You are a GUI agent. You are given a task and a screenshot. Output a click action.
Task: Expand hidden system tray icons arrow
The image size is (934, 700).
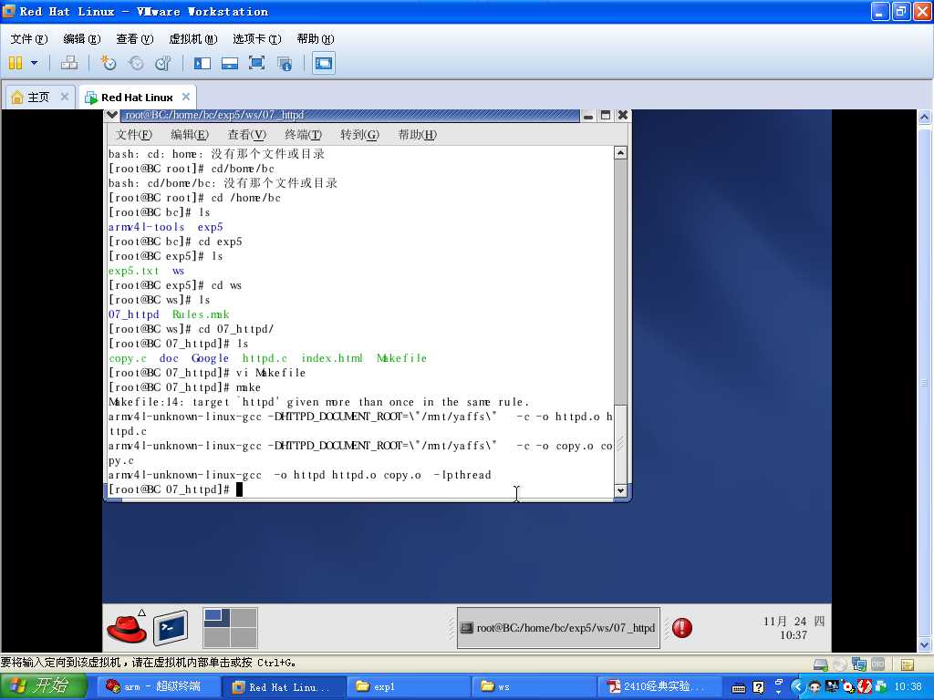point(797,687)
